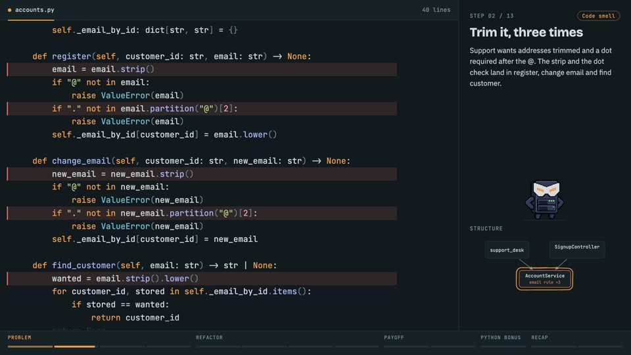Jump to the PYTHON BONUS section
Screen dimensions: 631x355
click(500, 337)
